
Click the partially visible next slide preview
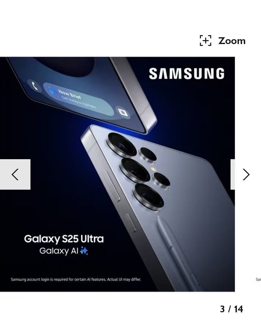coord(258,279)
